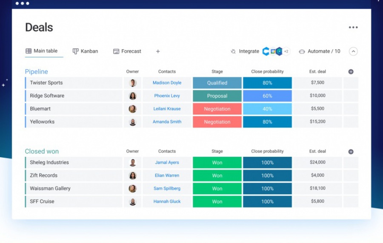Open contact Leilani Krause

pyautogui.click(x=167, y=109)
